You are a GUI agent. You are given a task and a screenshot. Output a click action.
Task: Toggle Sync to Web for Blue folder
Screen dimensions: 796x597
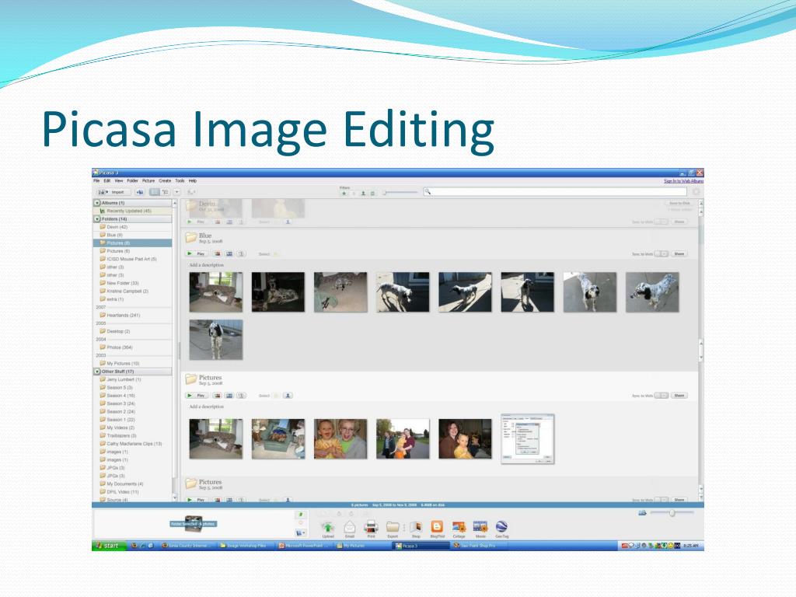pos(661,254)
